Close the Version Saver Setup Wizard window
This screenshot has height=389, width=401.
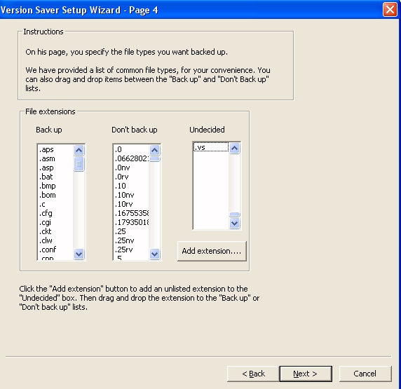390,10
